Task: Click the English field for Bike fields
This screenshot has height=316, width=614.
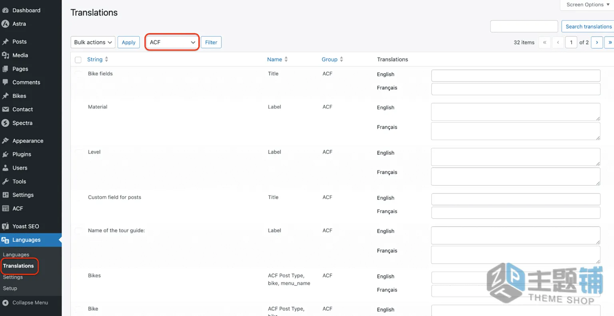Action: (516, 76)
